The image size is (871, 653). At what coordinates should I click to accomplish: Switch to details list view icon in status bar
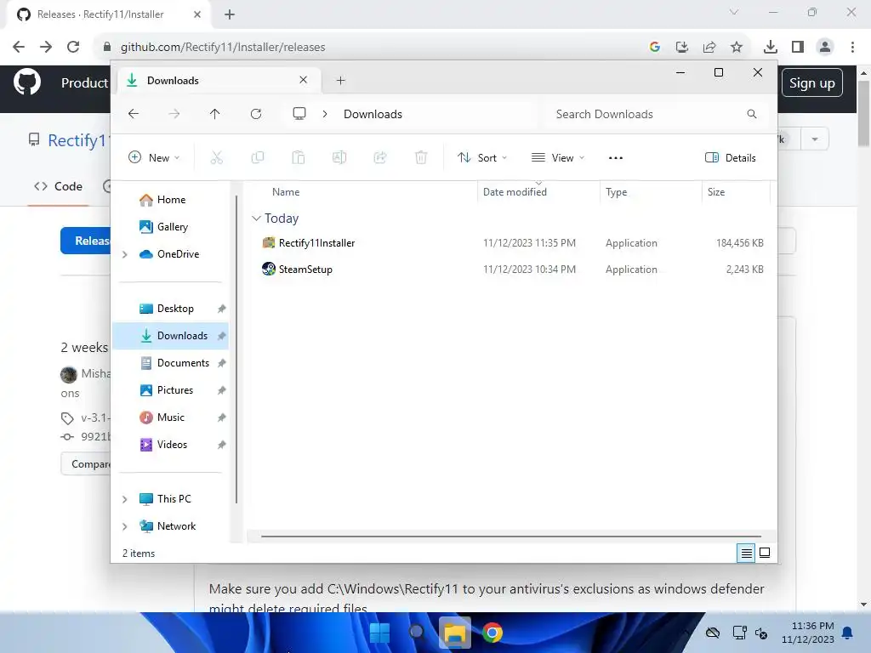(746, 553)
